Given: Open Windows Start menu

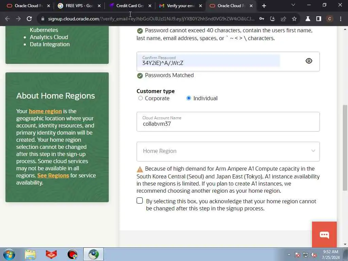Looking at the screenshot, I should click(9, 254).
